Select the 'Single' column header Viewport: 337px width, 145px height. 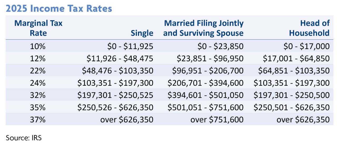click(x=142, y=33)
